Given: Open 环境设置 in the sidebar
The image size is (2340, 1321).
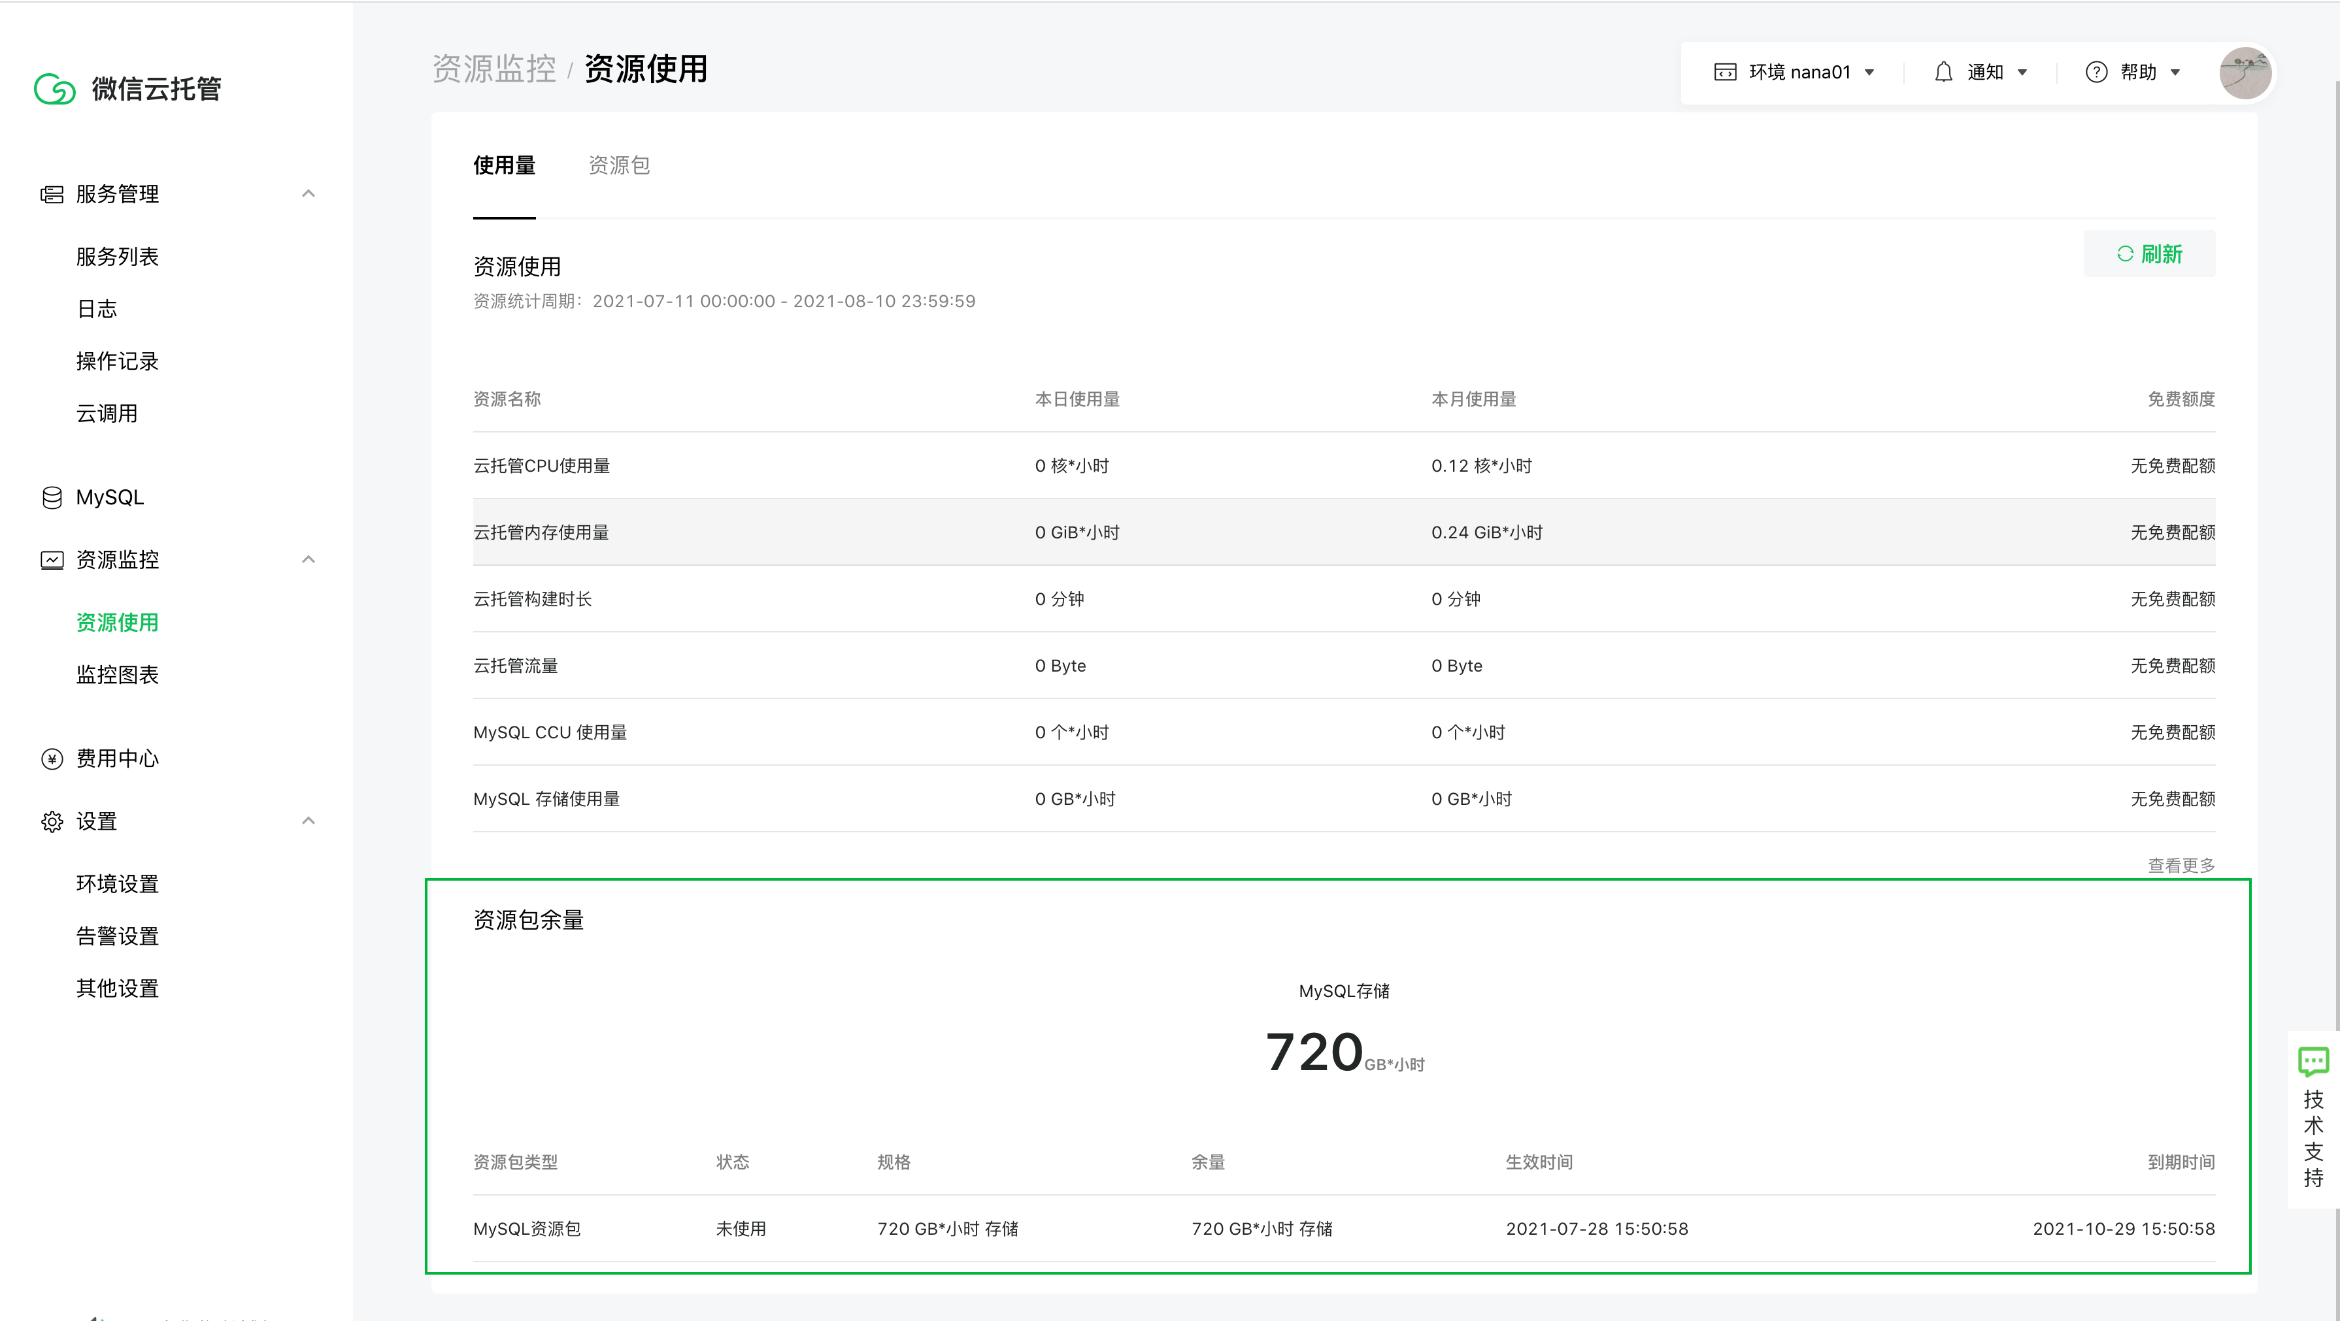Looking at the screenshot, I should click(117, 885).
